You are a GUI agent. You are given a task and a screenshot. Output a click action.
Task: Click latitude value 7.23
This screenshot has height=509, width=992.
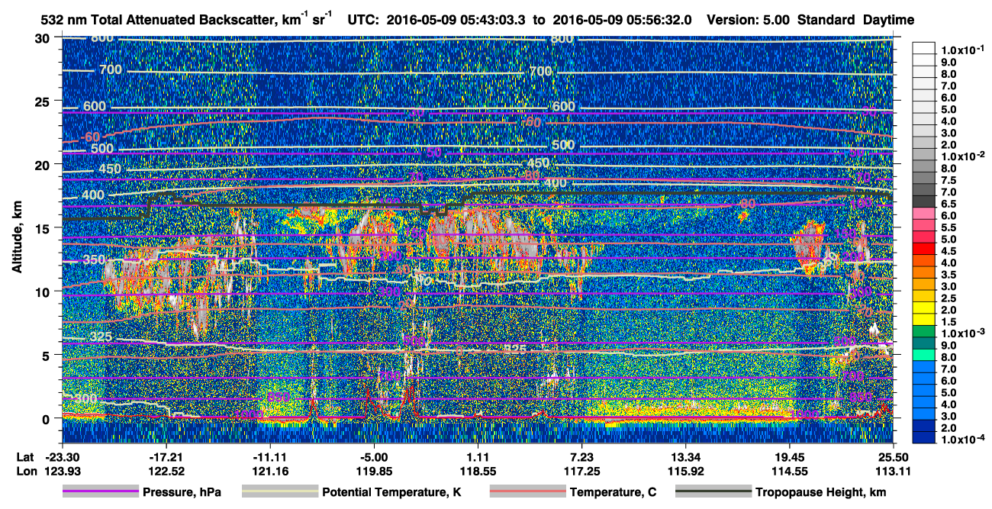tap(581, 456)
